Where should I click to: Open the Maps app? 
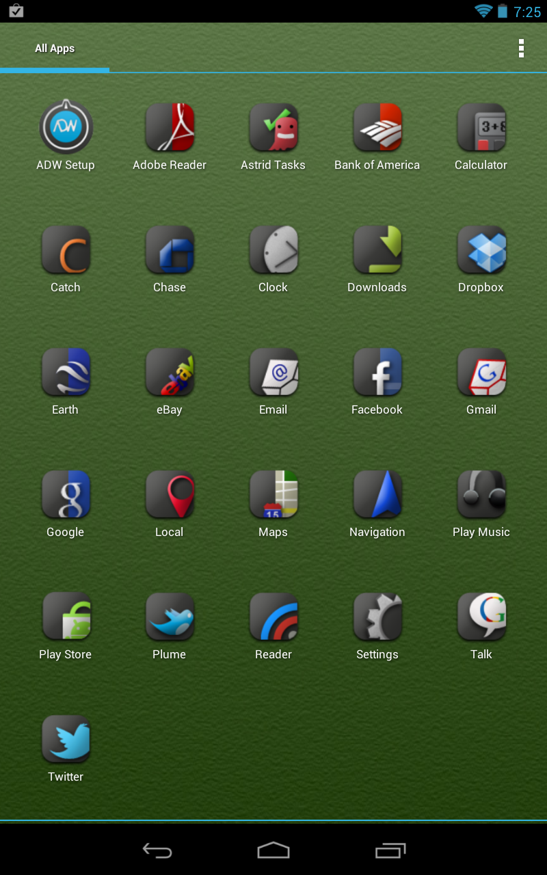(273, 494)
